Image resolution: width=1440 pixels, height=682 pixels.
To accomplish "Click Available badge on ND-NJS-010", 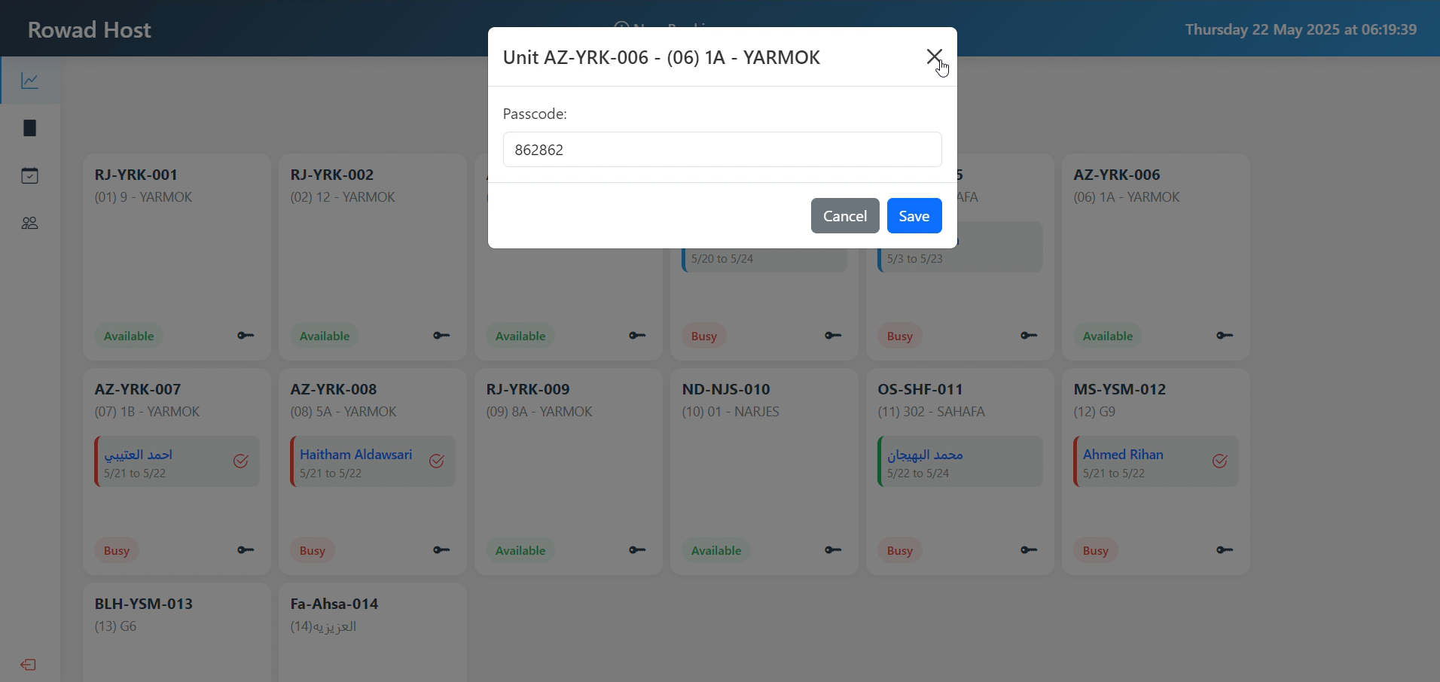I will 716,550.
